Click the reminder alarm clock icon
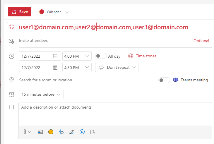The image size is (214, 144). tap(11, 94)
